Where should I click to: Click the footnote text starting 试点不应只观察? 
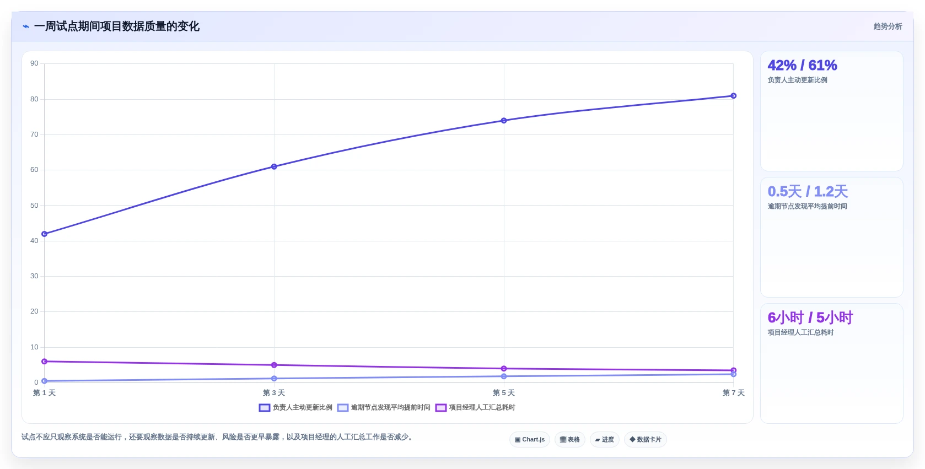click(217, 437)
